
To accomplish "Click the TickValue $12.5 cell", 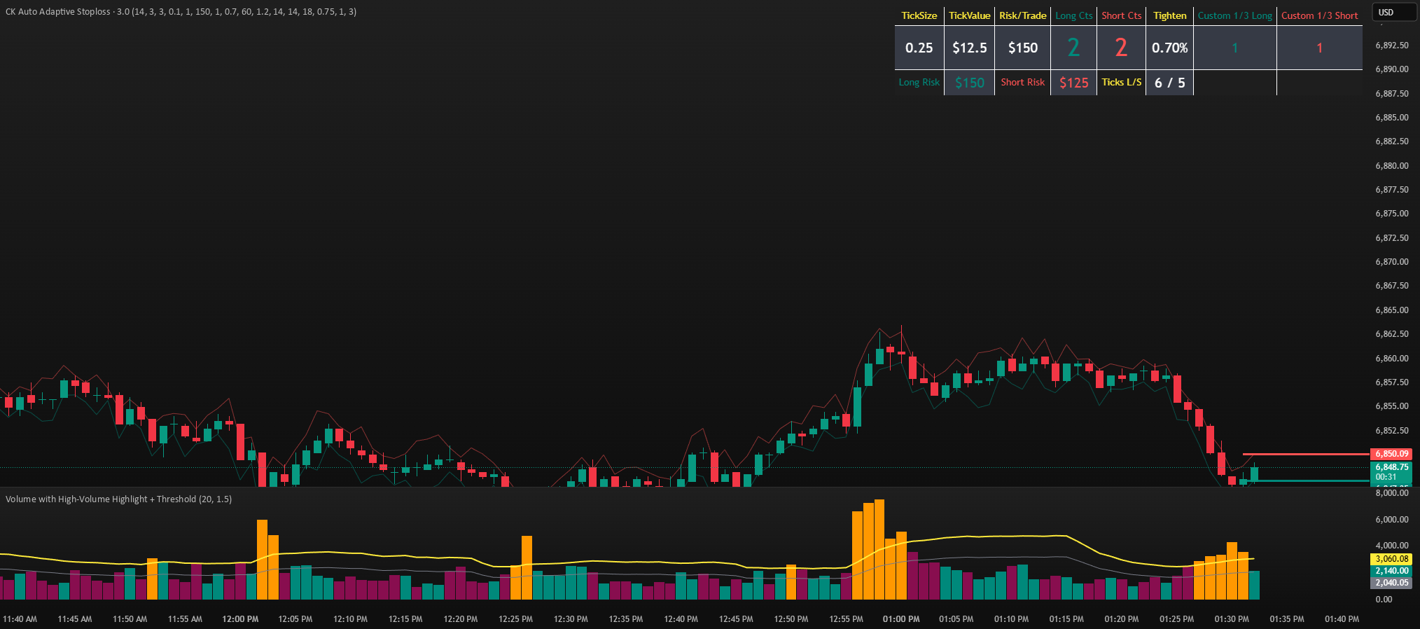I will click(x=970, y=48).
